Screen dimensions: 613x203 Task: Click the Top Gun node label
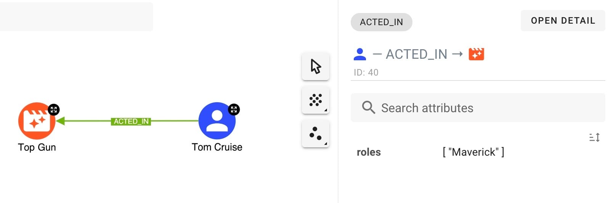tap(37, 147)
